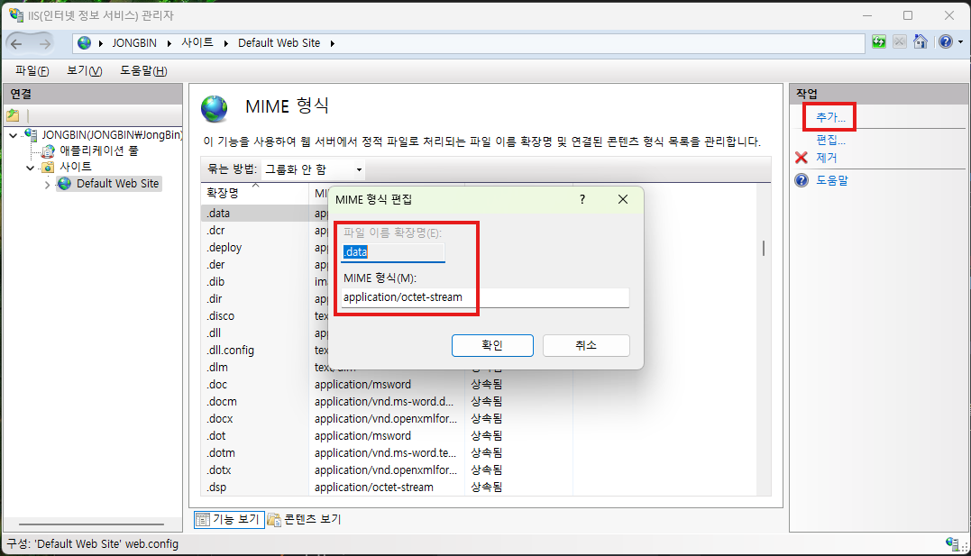971x556 pixels.
Task: Click 제거 action link
Action: point(826,158)
